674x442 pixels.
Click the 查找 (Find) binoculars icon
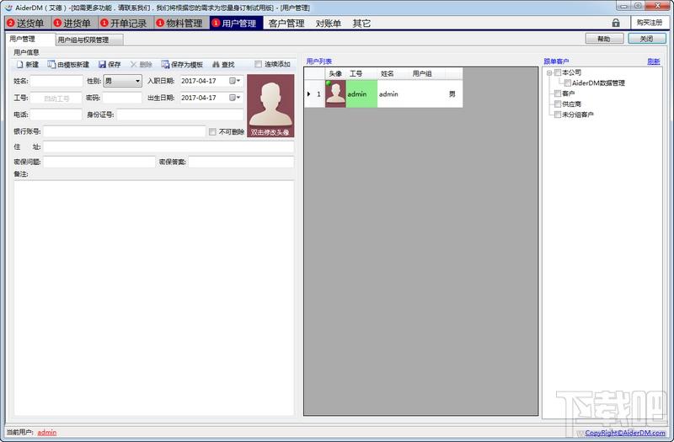pyautogui.click(x=216, y=65)
